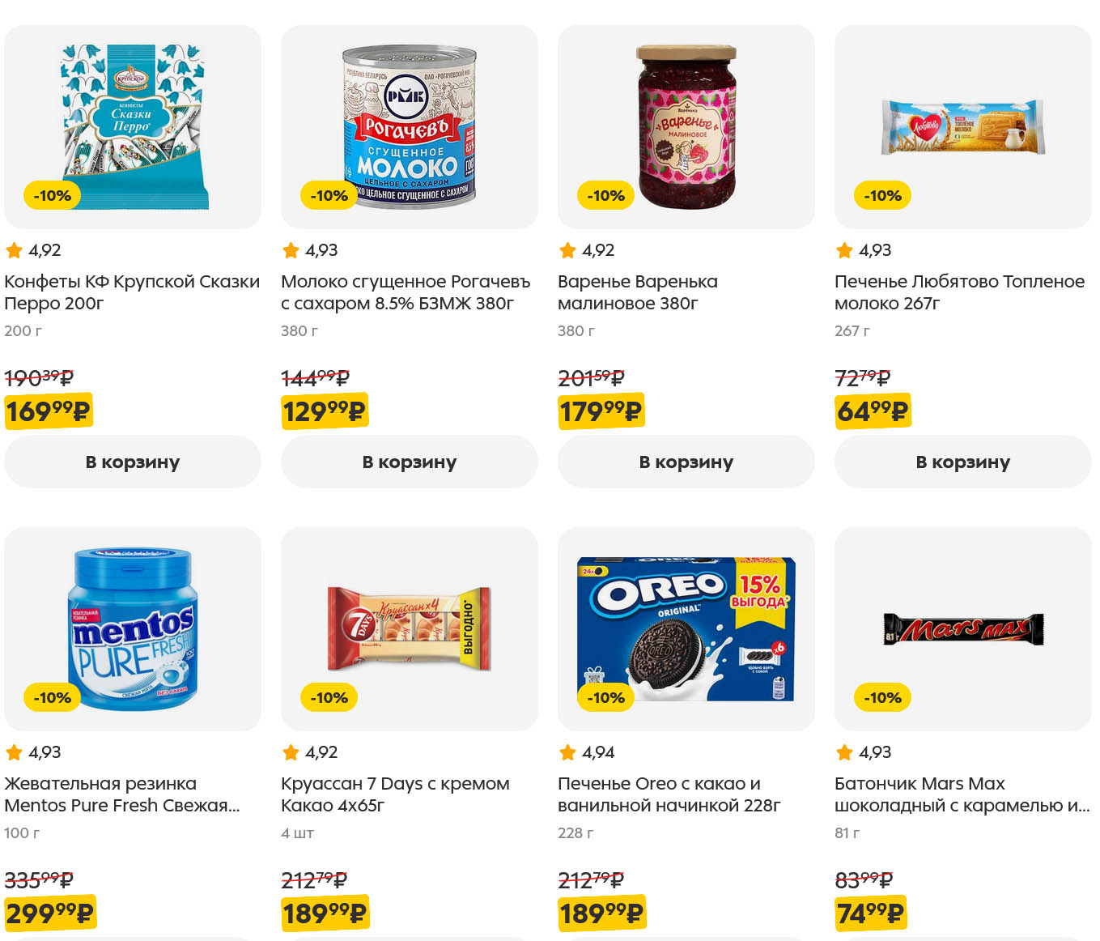Open Рогачевъ condensed milk can image
1100x941 pixels.
click(x=410, y=126)
